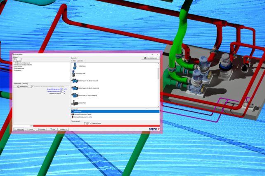Switch to the Medium tab
Image resolution: width=265 pixels, height=176 pixels.
(x=25, y=83)
